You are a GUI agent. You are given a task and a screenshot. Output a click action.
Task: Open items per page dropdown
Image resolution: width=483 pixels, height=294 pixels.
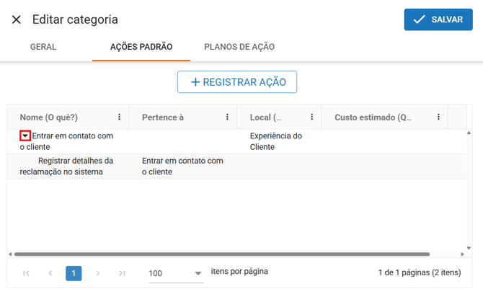click(198, 274)
